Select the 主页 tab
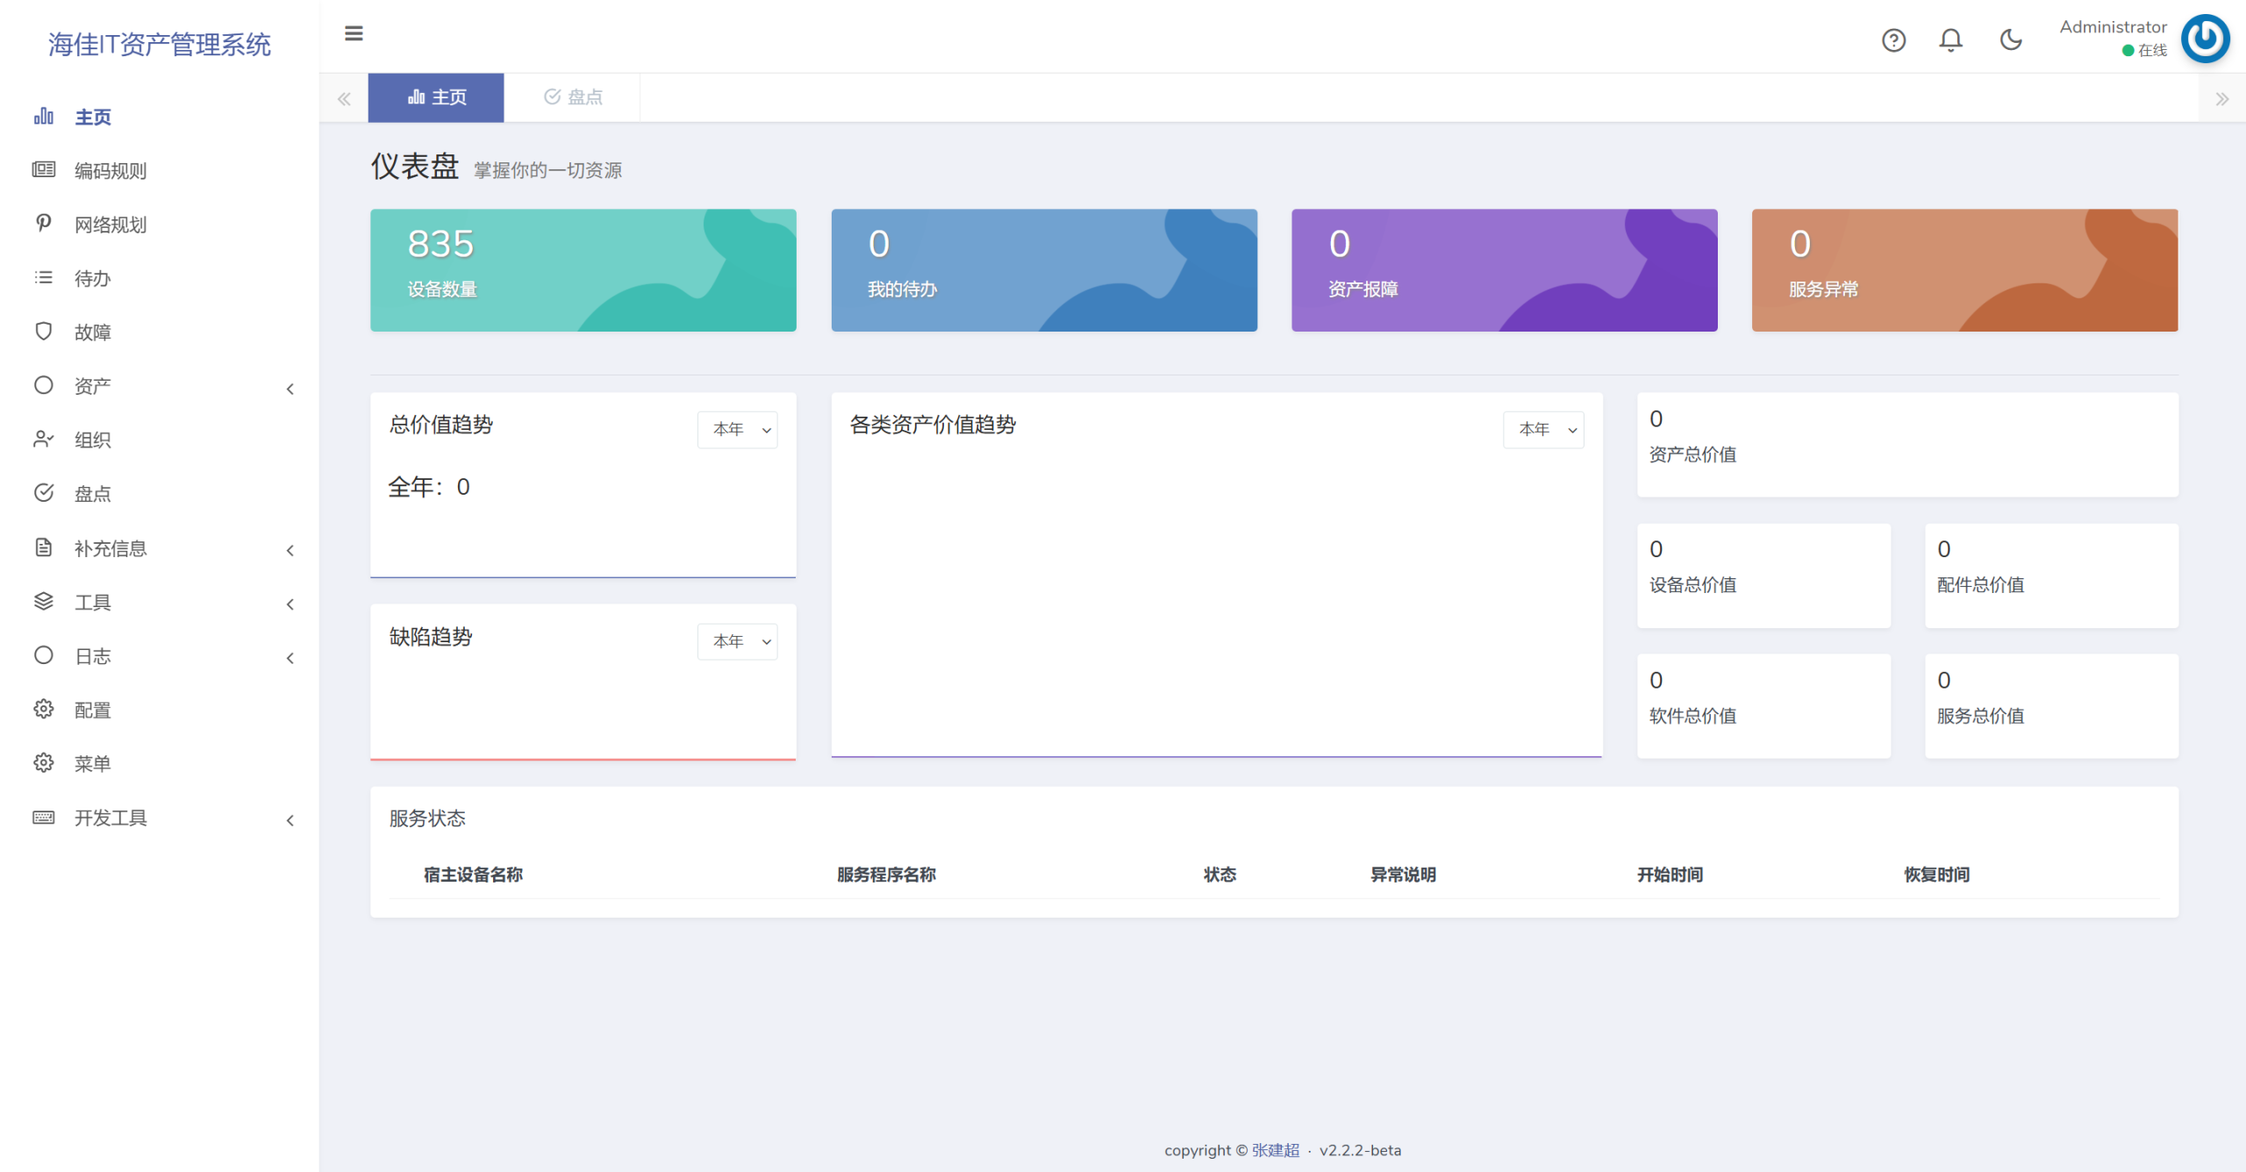The height and width of the screenshot is (1172, 2246). pos(436,97)
